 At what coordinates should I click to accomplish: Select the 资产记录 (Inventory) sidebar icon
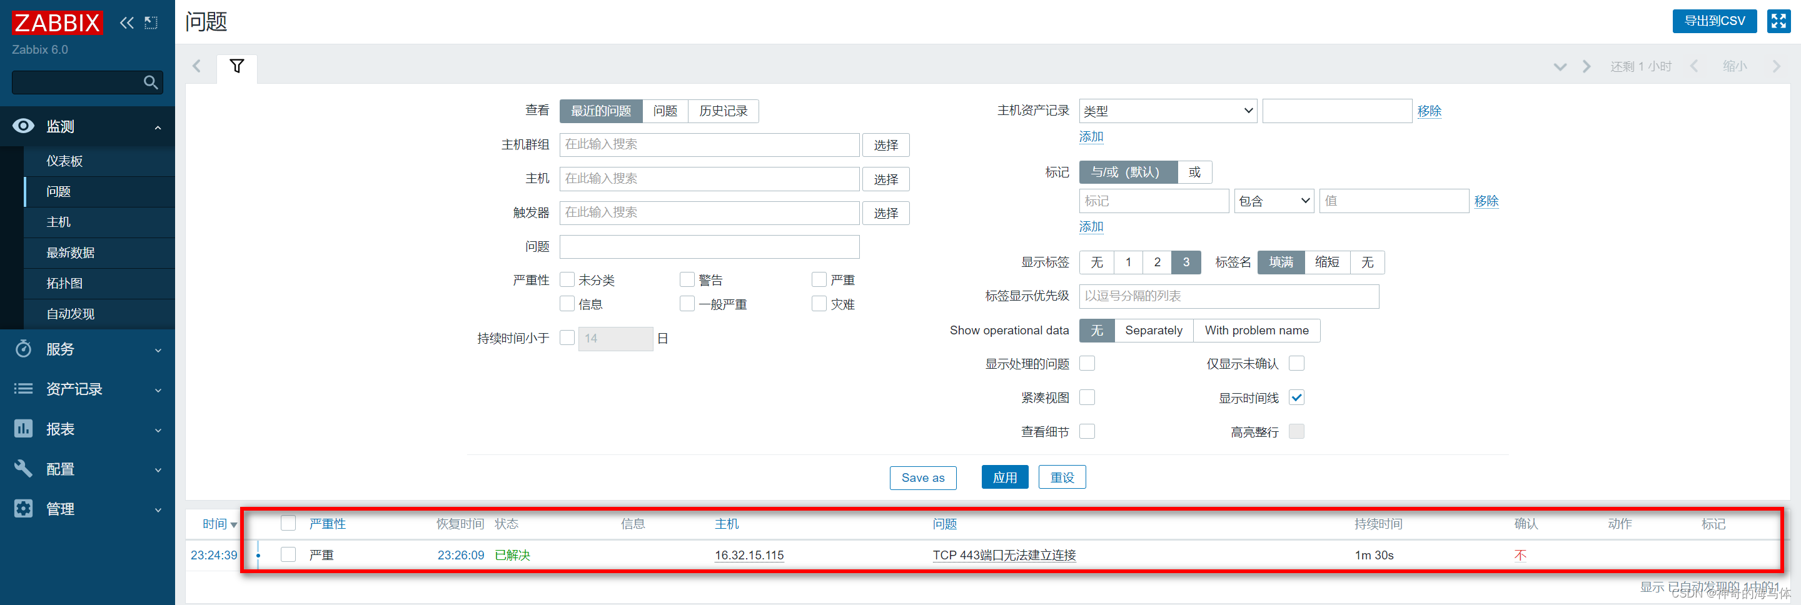(23, 389)
